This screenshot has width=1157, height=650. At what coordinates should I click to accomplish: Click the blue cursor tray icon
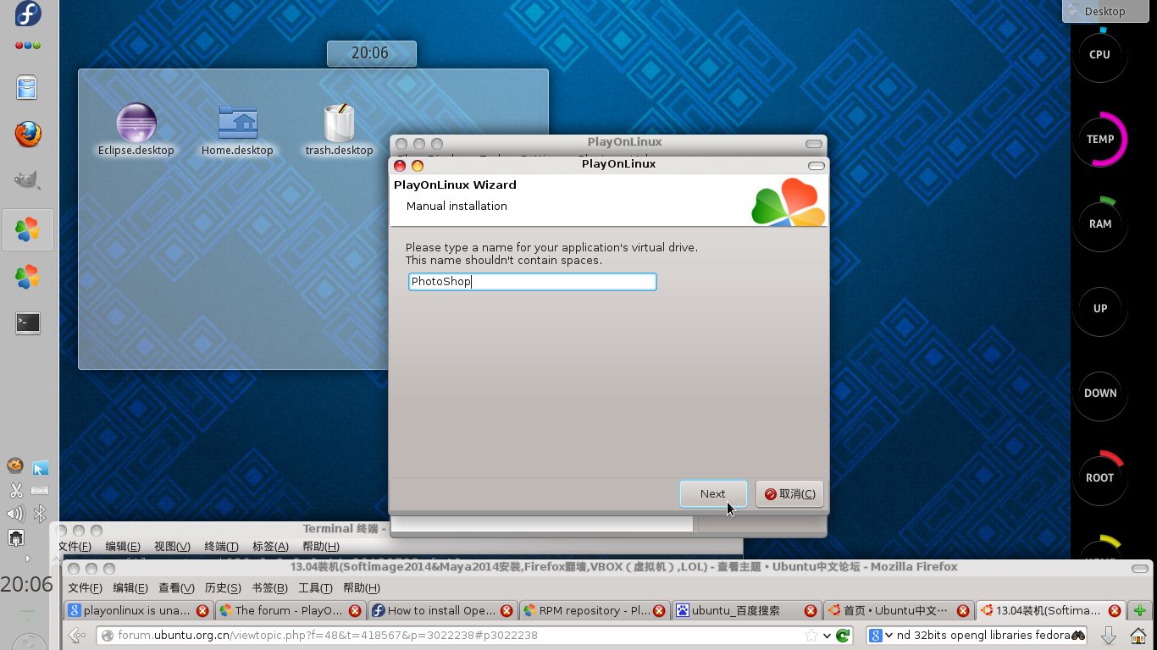pyautogui.click(x=40, y=468)
